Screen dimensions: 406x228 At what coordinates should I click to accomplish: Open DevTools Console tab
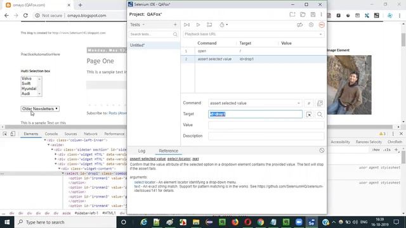[x=51, y=134]
